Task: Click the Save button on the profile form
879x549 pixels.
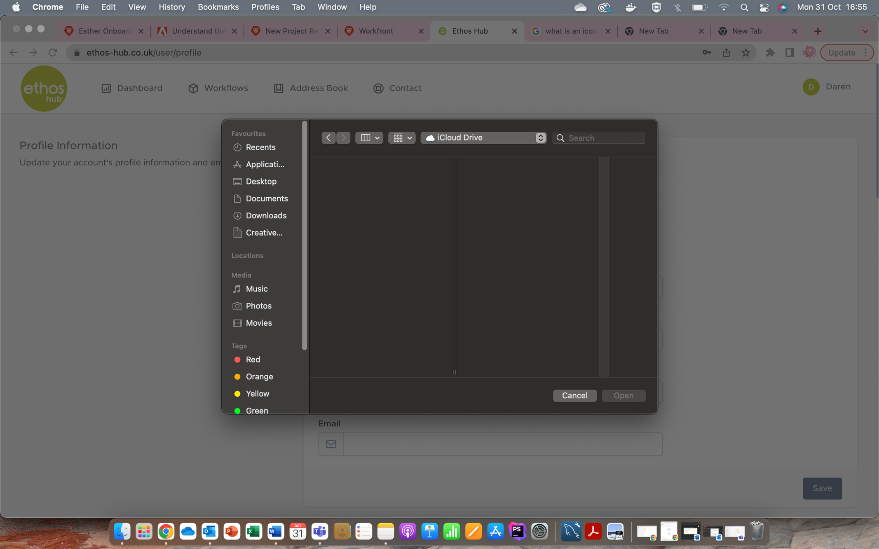Action: click(822, 488)
